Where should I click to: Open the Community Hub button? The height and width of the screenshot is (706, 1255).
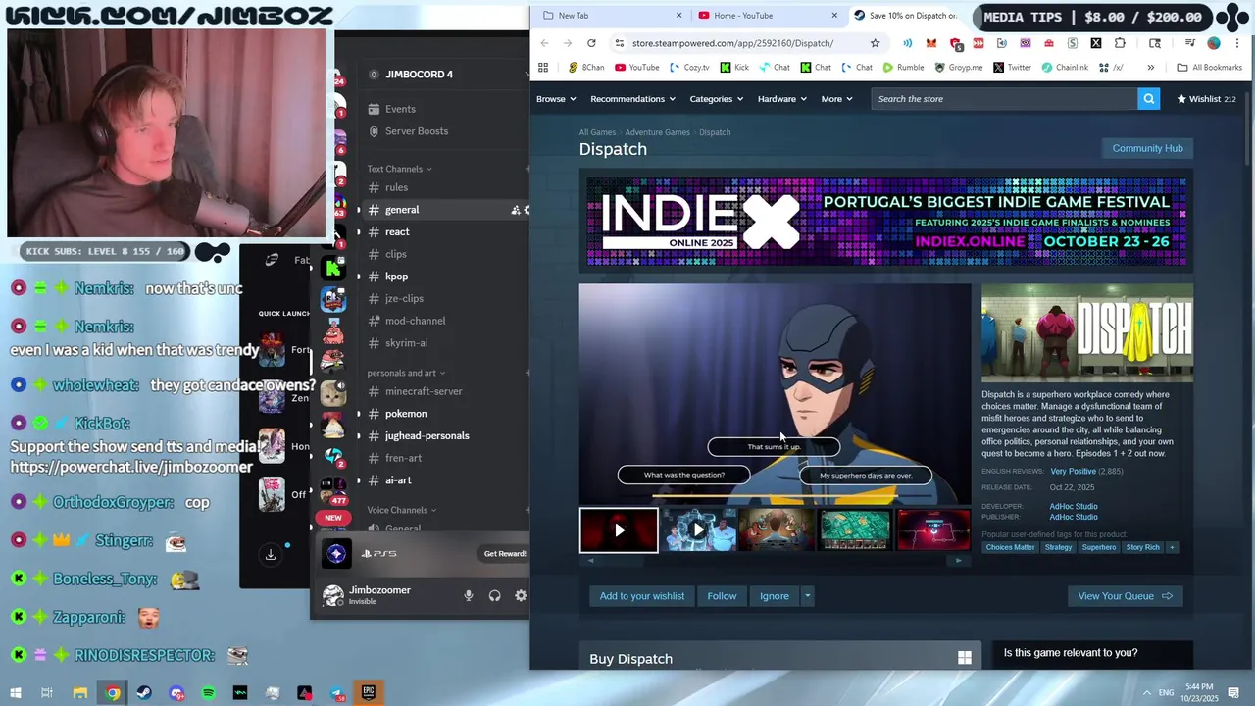pos(1147,148)
